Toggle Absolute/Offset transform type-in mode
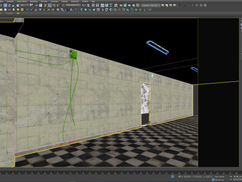Viewport: 242px width, 182px height. [x=179, y=176]
